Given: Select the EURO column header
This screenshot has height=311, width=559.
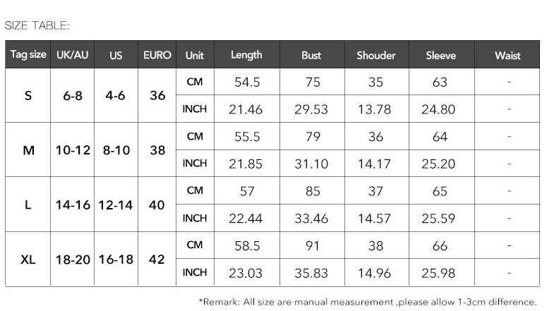Looking at the screenshot, I should [x=157, y=55].
